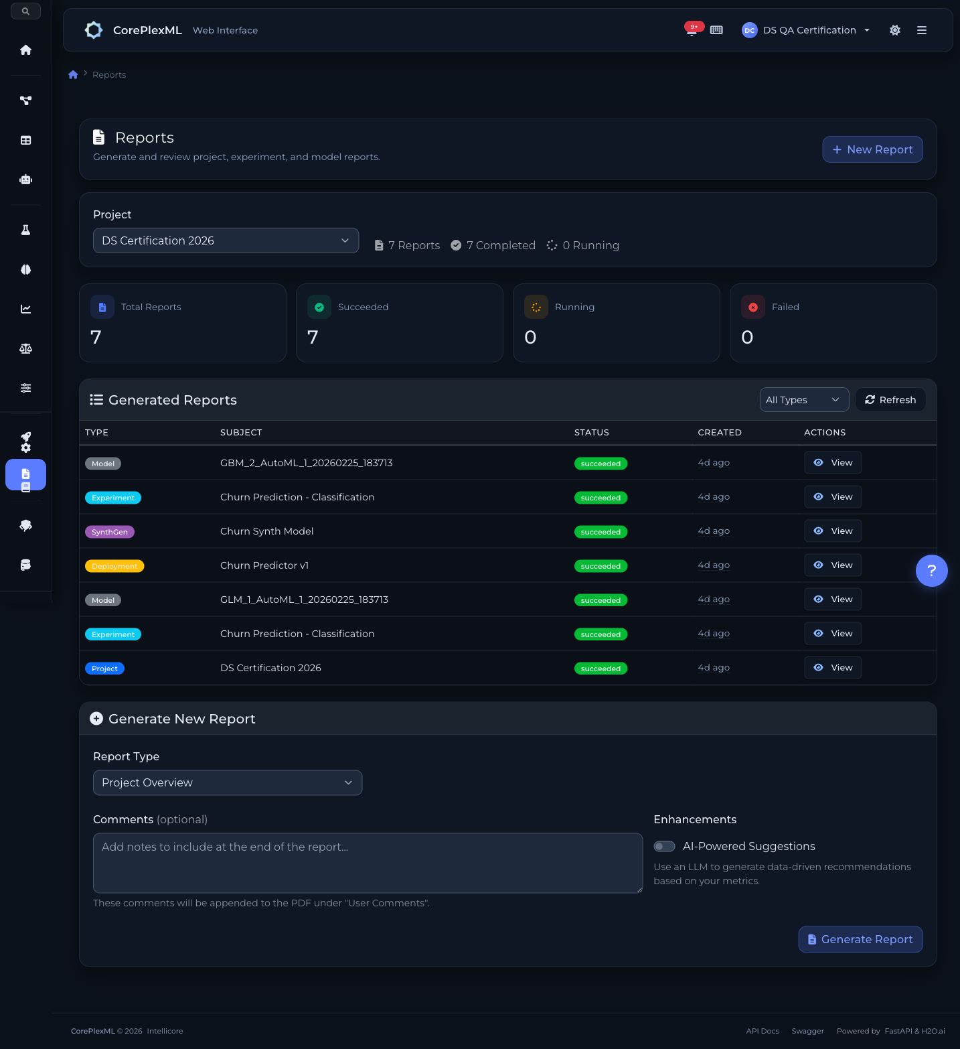960x1049 pixels.
Task: Select the flask Experiments sidebar icon
Action: tap(25, 229)
